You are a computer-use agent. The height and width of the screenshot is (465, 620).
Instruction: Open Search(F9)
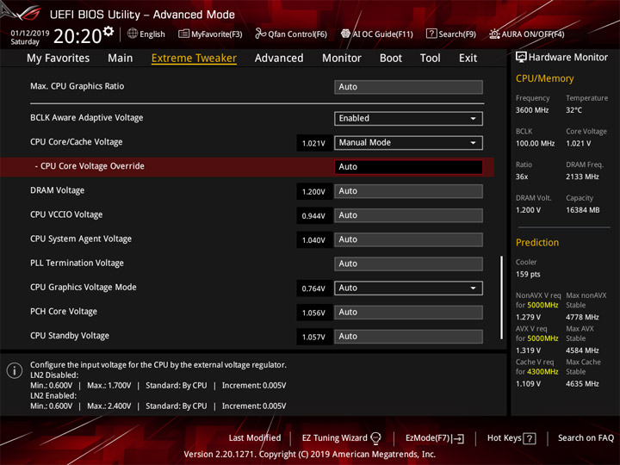point(451,34)
